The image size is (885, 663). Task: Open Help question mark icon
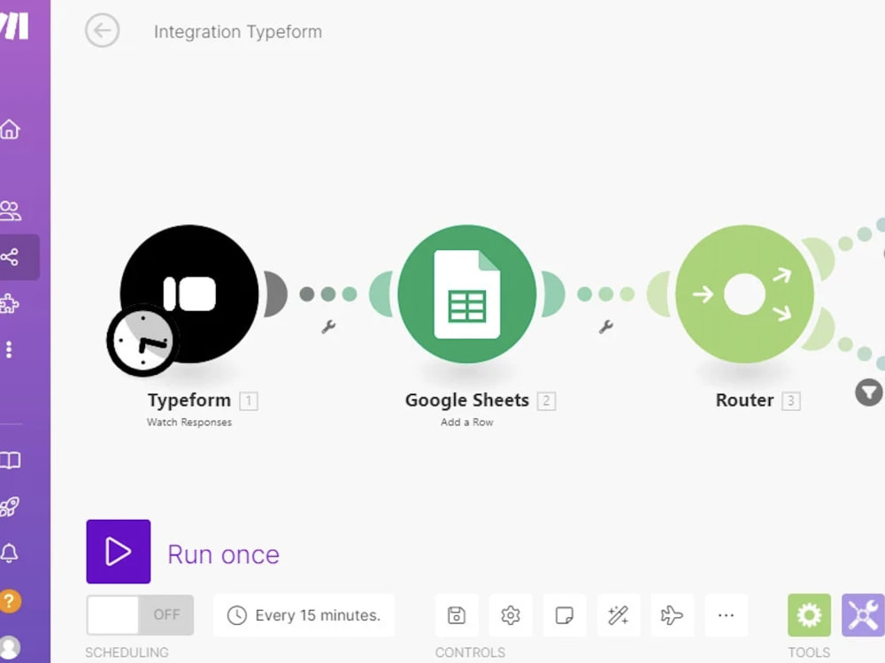(10, 600)
